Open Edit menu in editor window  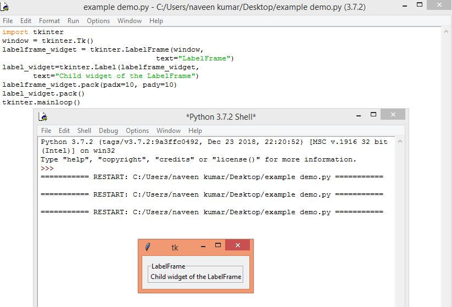point(26,21)
